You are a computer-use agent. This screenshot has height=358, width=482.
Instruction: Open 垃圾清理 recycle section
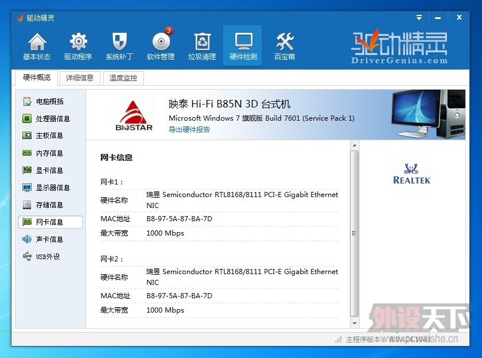(x=202, y=46)
